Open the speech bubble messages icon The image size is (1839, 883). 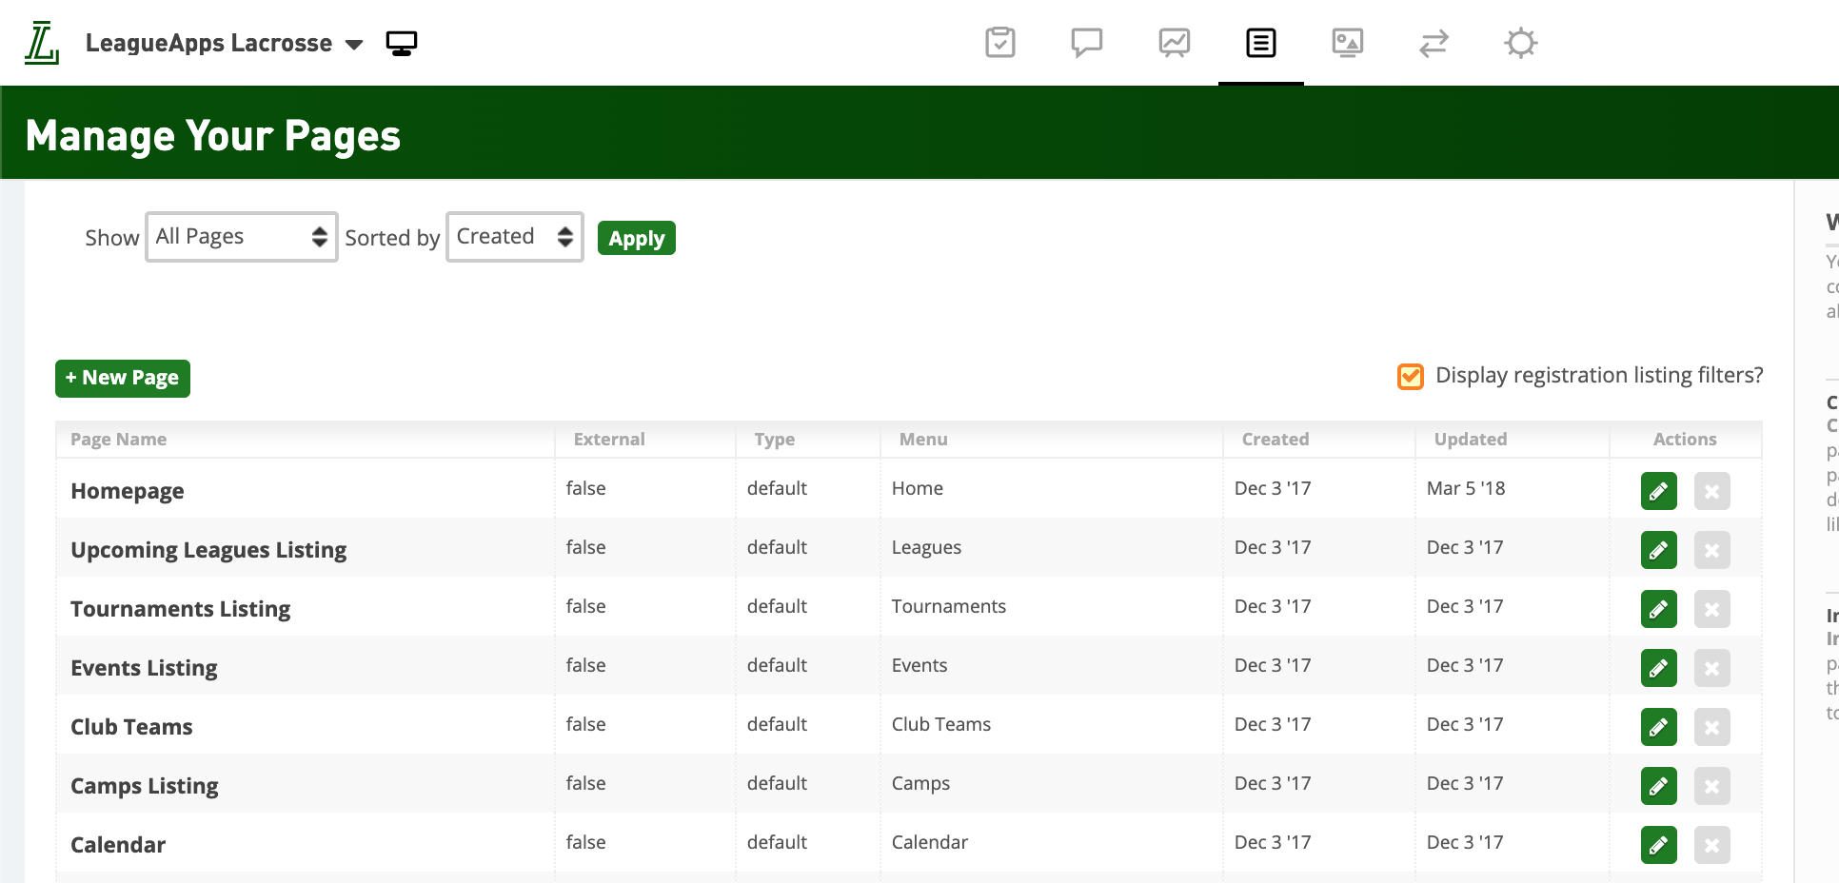(1087, 43)
